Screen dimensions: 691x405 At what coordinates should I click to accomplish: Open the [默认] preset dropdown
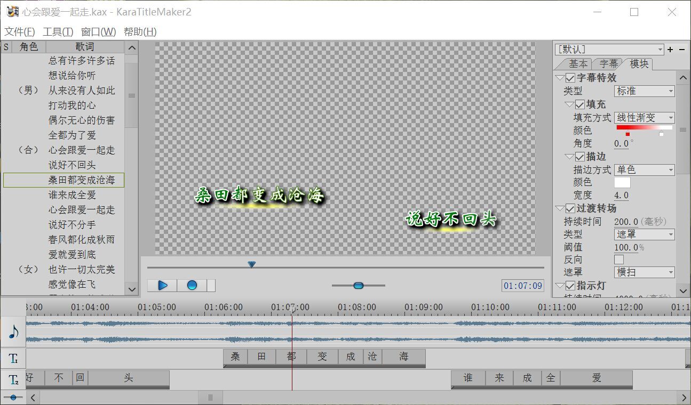pos(609,49)
